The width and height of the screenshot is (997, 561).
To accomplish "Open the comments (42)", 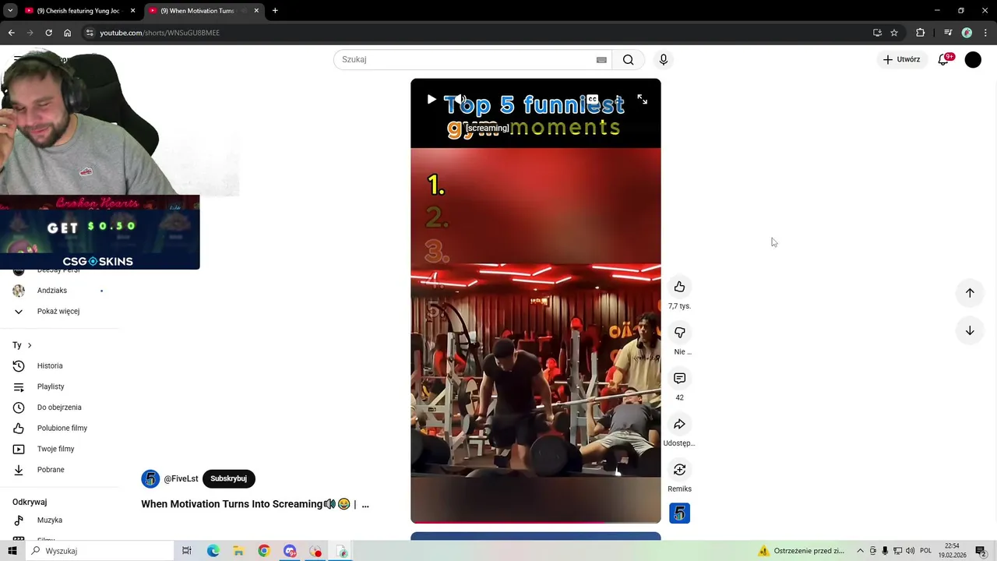I will coord(679,379).
